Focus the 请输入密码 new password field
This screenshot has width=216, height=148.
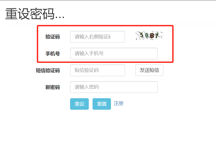coord(114,87)
